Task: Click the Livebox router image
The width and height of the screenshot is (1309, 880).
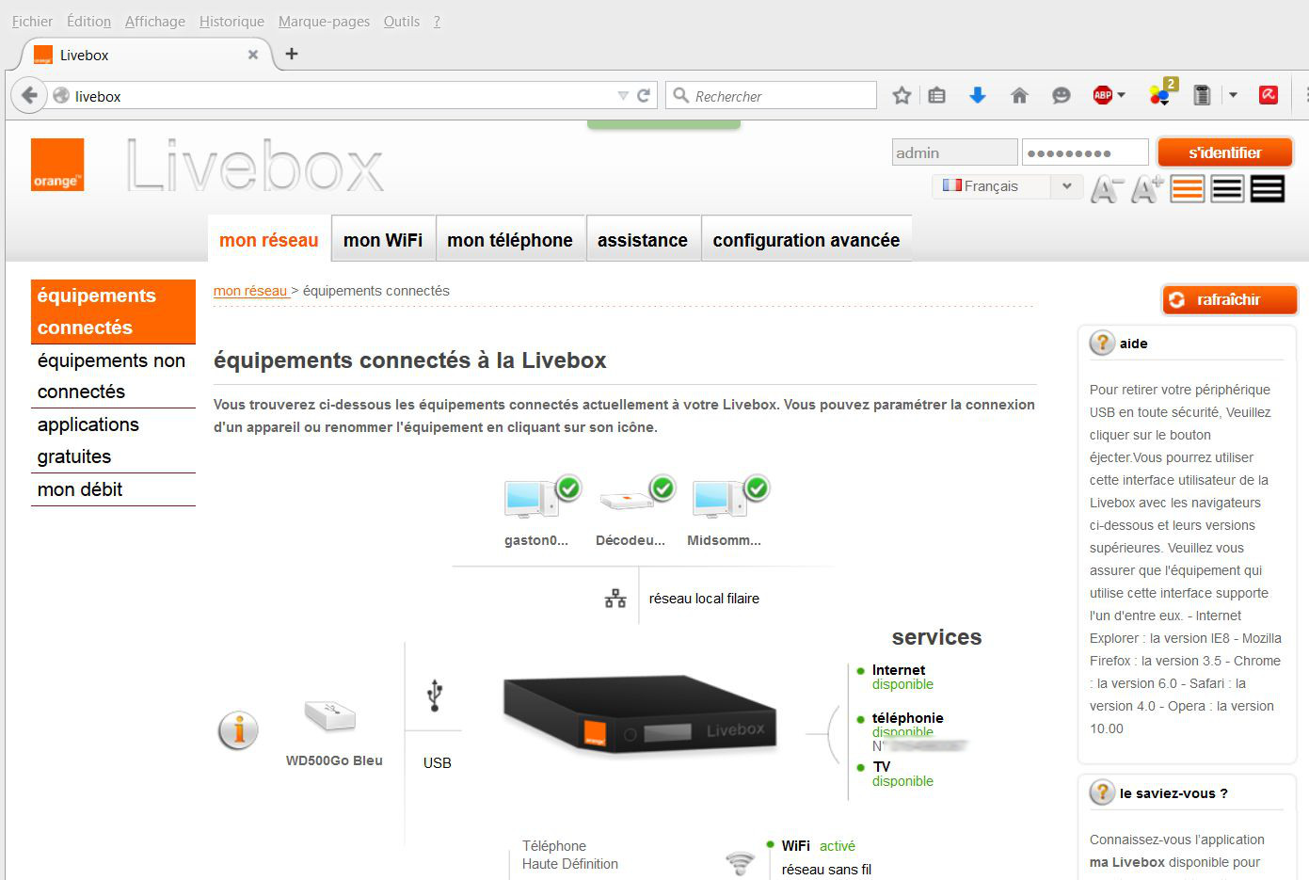Action: pos(640,713)
